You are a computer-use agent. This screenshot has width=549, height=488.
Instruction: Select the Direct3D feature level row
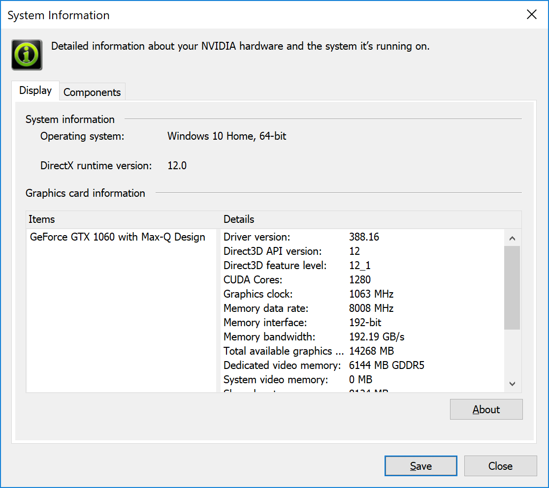pyautogui.click(x=362, y=266)
